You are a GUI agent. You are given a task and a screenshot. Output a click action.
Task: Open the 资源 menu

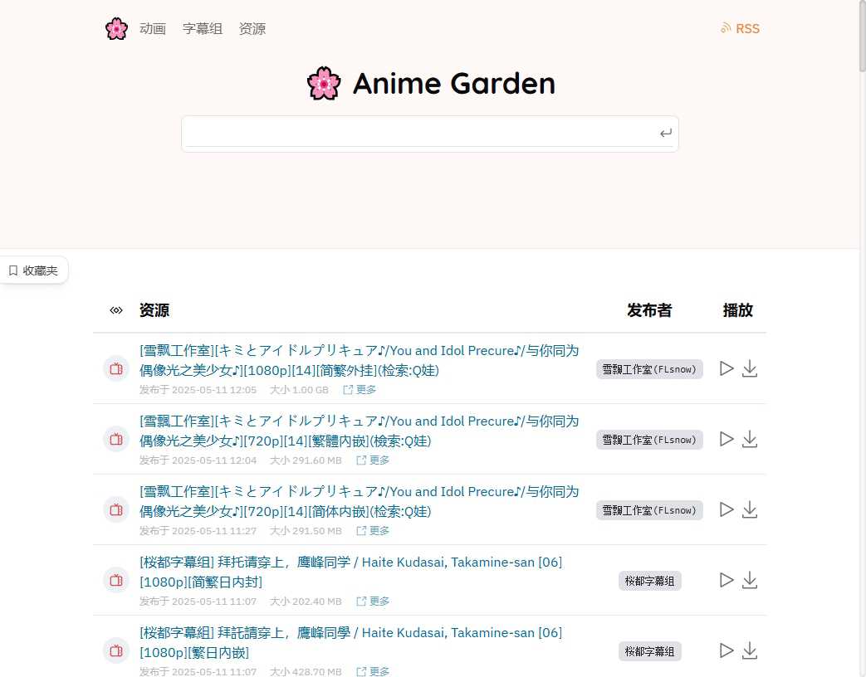point(252,29)
